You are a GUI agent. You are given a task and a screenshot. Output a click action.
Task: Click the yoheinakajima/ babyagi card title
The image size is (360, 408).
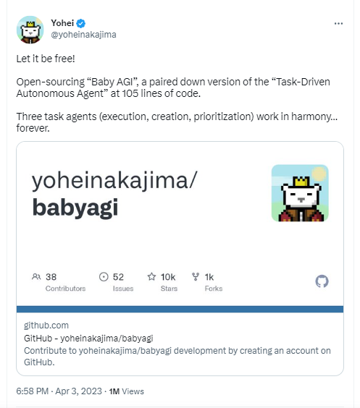pyautogui.click(x=114, y=194)
